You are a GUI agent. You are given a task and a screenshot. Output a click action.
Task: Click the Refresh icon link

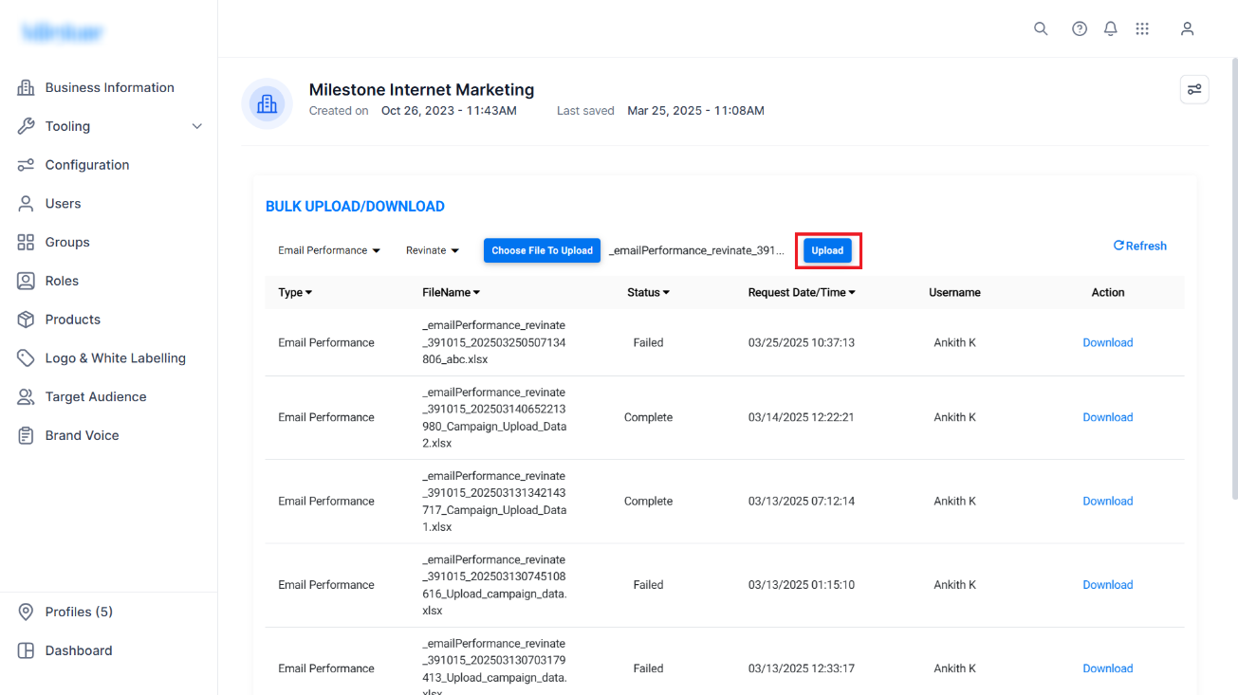coord(1139,246)
